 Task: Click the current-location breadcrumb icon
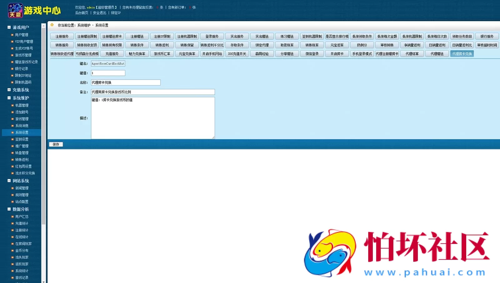pyautogui.click(x=52, y=25)
